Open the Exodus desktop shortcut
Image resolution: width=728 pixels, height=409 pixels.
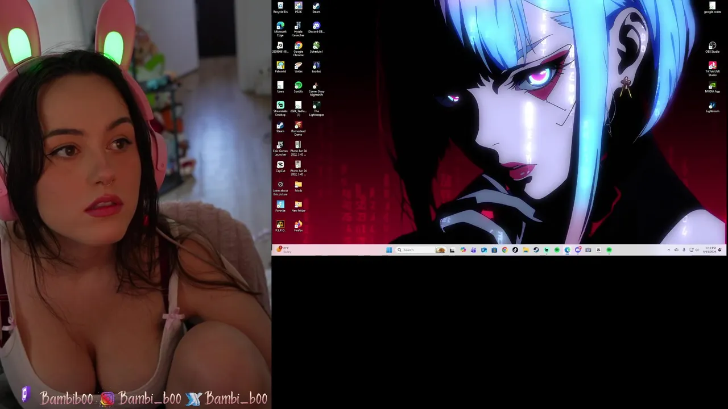coord(316,68)
